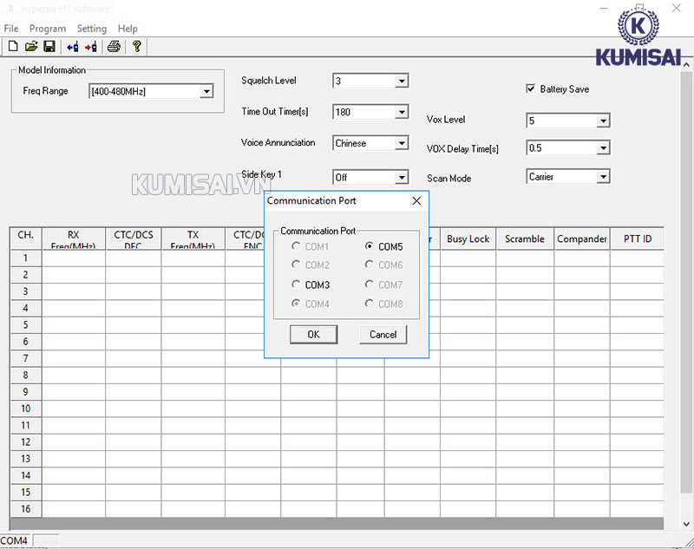Select the COM5 radio button
Screen dimensions: 694x549
370,247
